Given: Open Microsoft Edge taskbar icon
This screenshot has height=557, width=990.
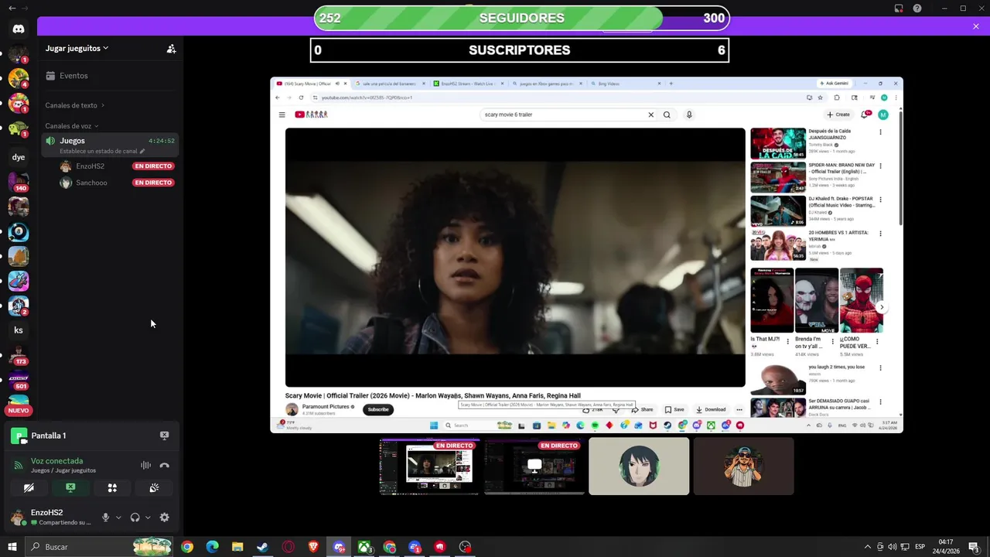Looking at the screenshot, I should click(x=213, y=547).
